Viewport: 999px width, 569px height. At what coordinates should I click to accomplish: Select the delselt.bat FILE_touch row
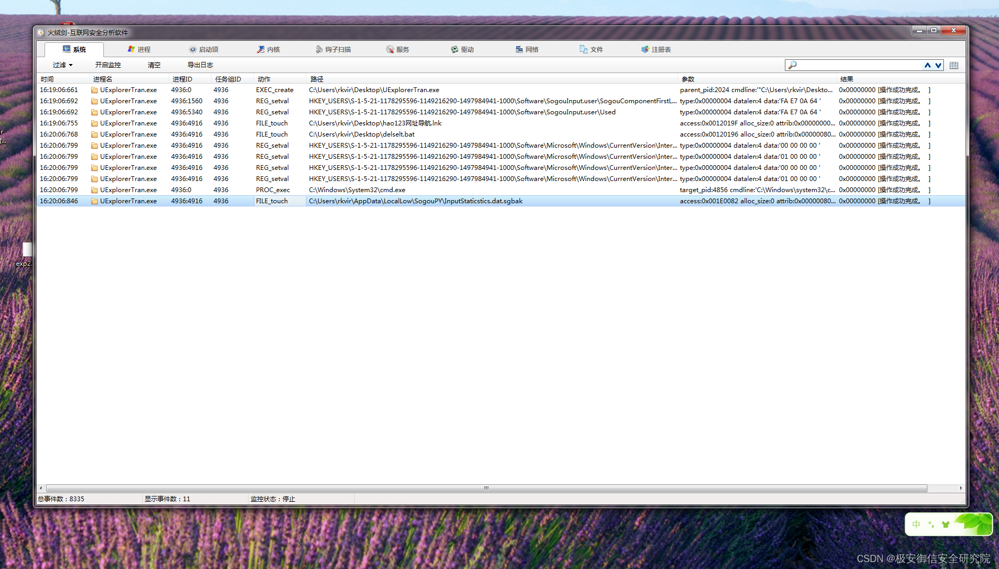(x=501, y=134)
